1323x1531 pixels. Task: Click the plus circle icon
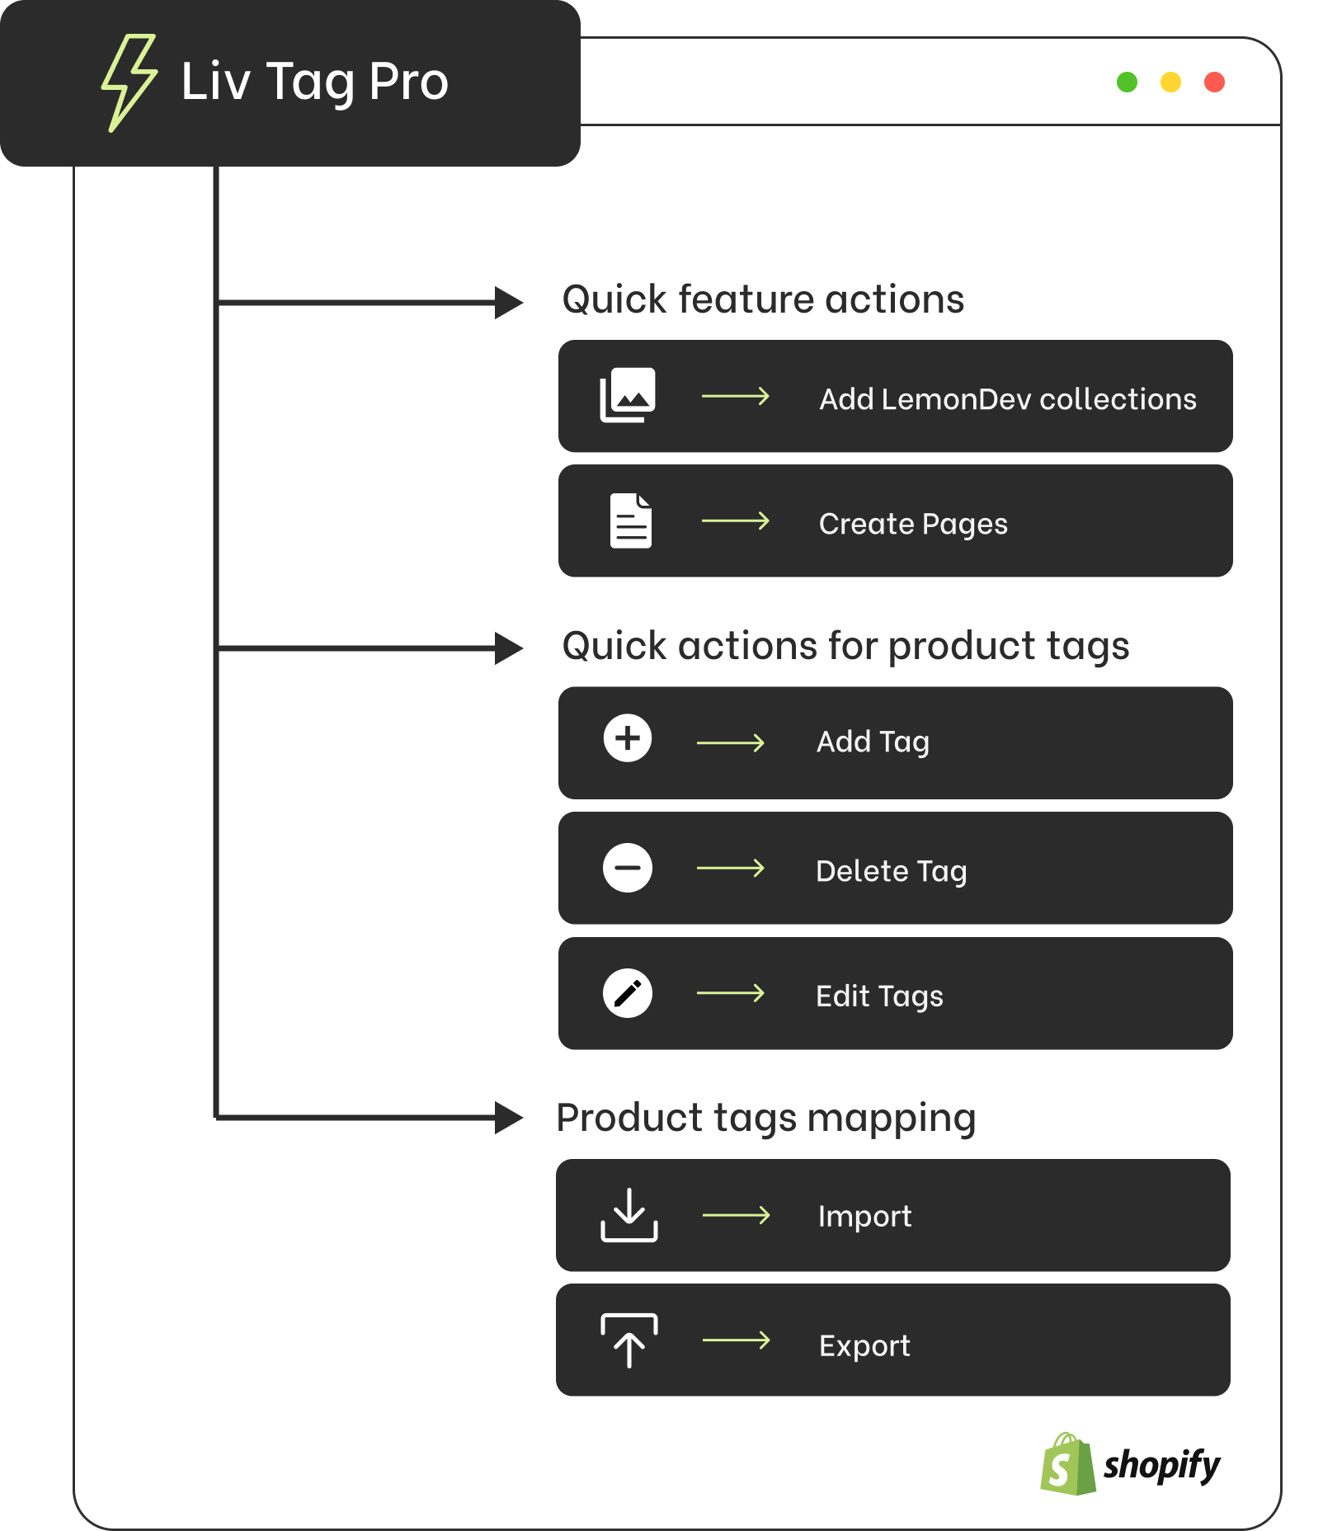click(628, 738)
